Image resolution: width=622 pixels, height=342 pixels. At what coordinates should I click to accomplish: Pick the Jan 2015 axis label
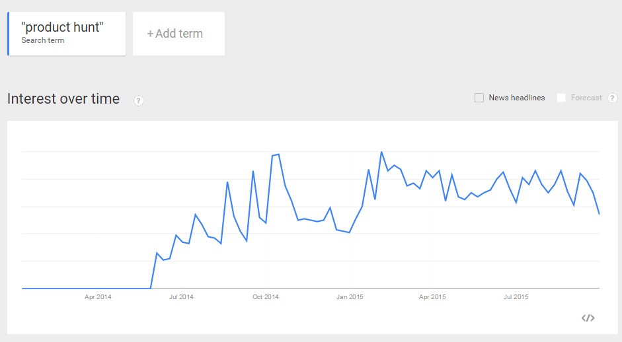pyautogui.click(x=350, y=297)
